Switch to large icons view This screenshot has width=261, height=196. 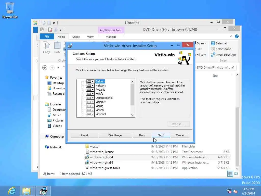236,174
